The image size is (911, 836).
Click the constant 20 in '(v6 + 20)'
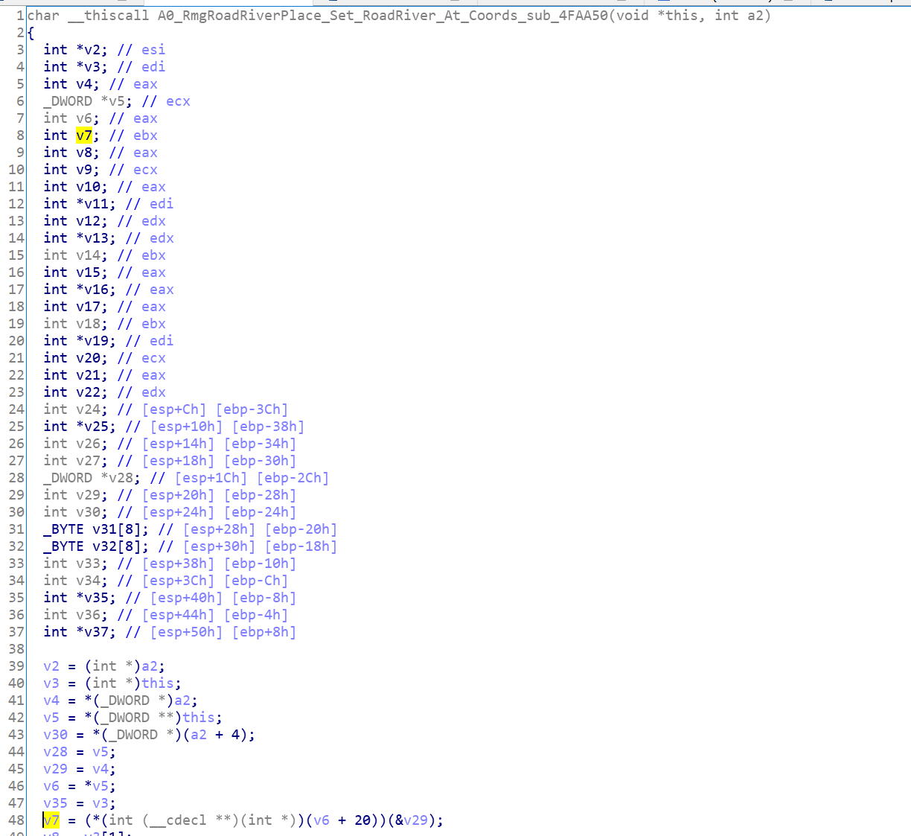click(362, 820)
